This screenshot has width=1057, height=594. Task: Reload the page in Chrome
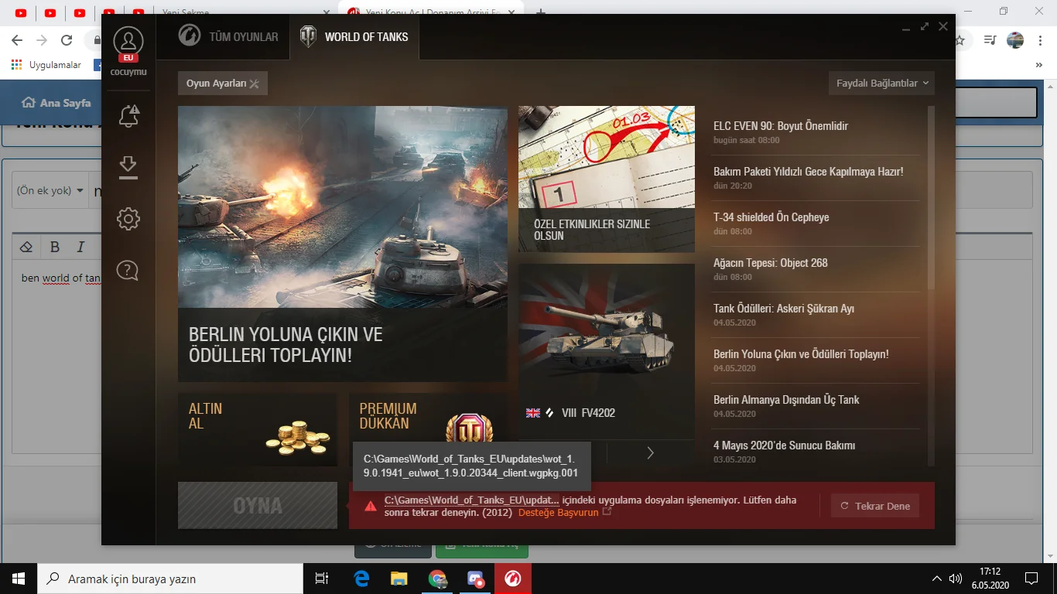coord(67,40)
